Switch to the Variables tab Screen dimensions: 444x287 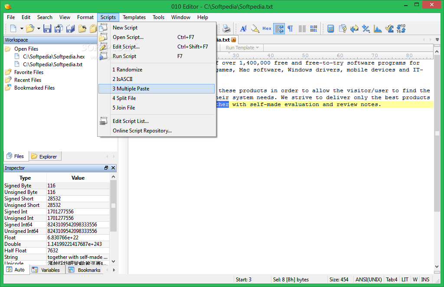tap(47, 270)
